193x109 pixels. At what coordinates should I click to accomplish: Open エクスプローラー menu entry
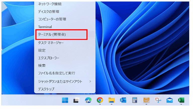65,58
